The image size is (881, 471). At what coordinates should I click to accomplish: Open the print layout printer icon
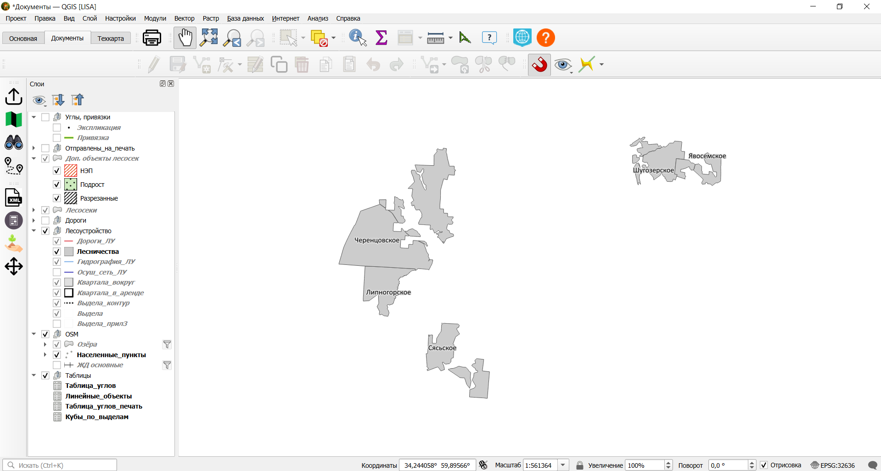[152, 38]
